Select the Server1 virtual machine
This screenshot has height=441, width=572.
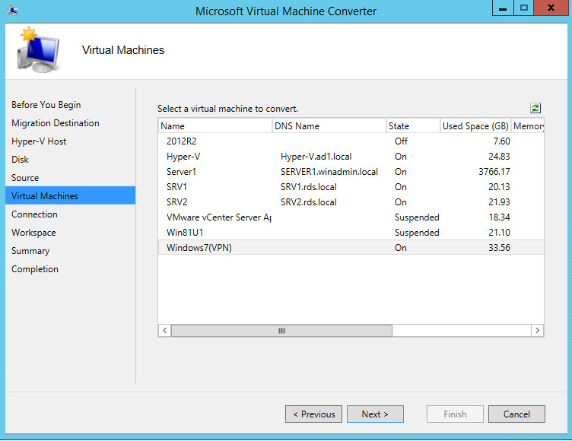click(351, 171)
